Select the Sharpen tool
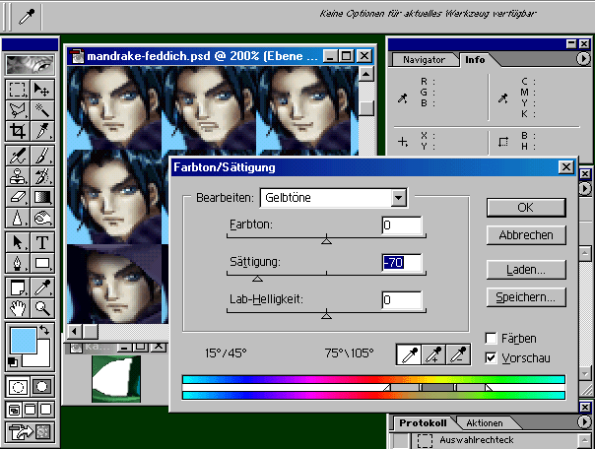This screenshot has width=595, height=449. [18, 218]
